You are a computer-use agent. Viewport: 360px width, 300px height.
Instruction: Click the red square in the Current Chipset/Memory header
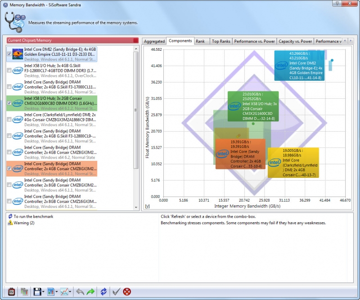click(136, 40)
